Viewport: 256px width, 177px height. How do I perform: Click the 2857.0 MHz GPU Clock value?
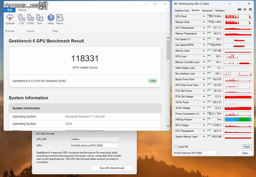215,16
